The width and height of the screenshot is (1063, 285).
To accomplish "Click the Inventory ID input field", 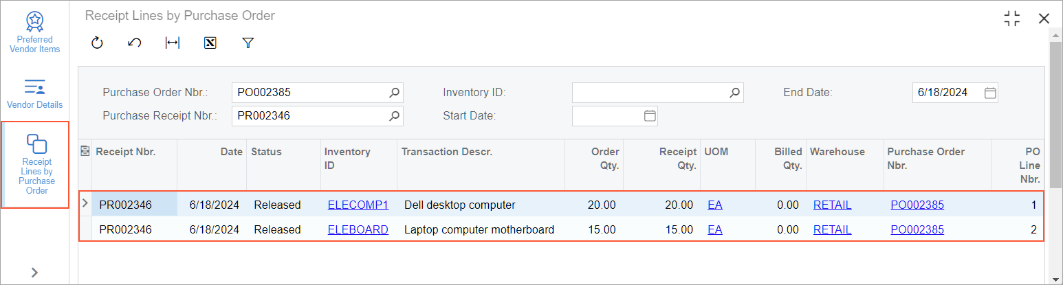I will 650,93.
